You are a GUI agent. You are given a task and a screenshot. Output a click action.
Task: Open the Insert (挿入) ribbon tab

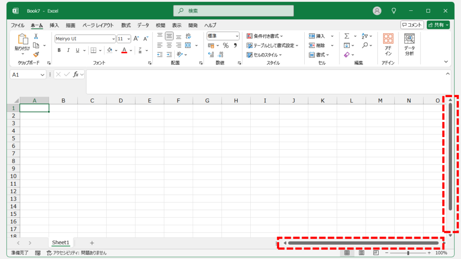(x=54, y=25)
